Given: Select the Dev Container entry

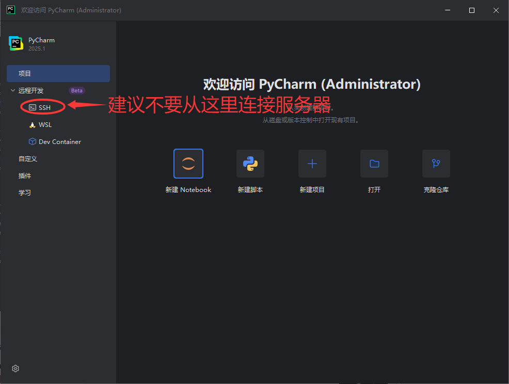Looking at the screenshot, I should tap(60, 142).
